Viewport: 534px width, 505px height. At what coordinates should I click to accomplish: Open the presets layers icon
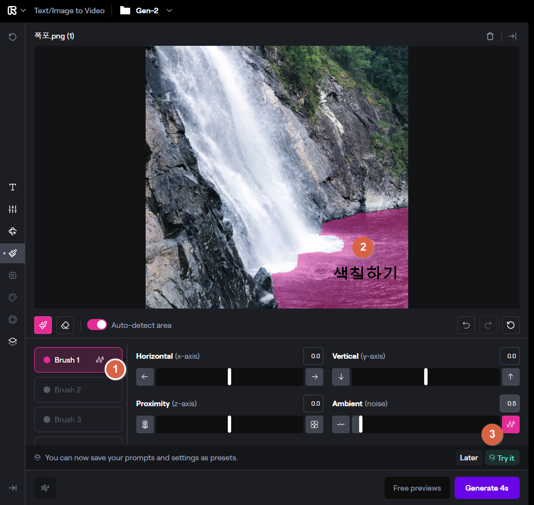[13, 342]
